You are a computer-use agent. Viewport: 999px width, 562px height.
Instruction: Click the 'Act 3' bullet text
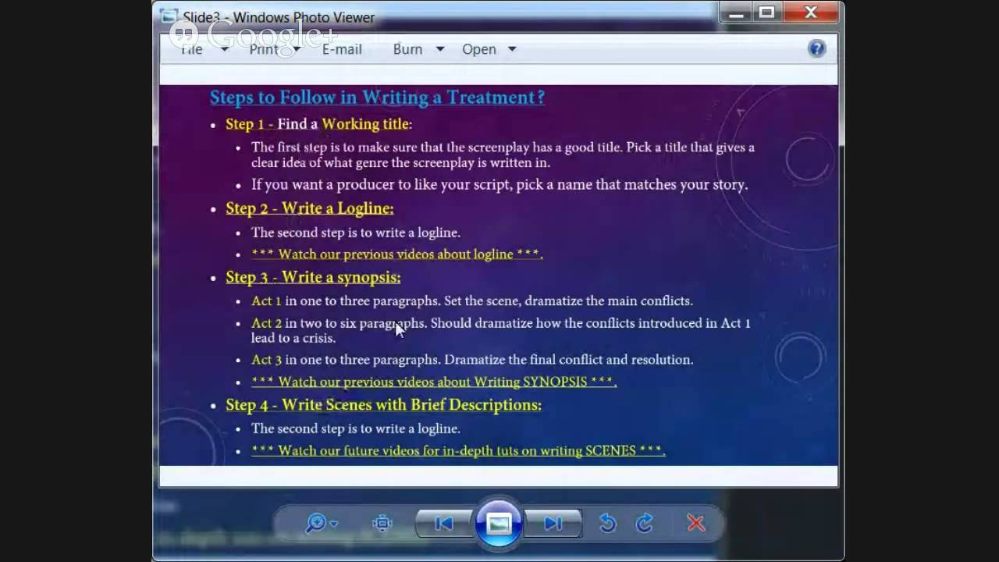tap(472, 360)
